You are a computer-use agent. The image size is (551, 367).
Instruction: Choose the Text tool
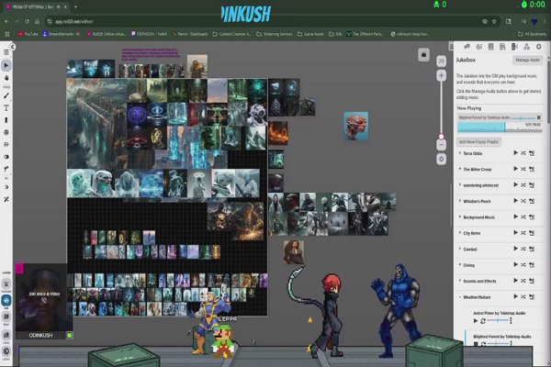[x=6, y=108]
